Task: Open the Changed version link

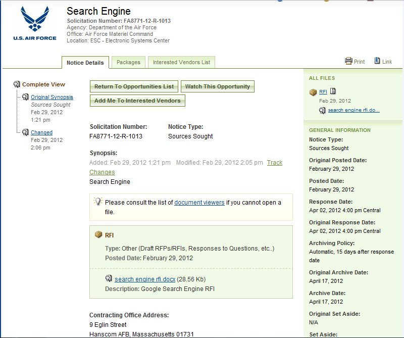Action: [42, 132]
